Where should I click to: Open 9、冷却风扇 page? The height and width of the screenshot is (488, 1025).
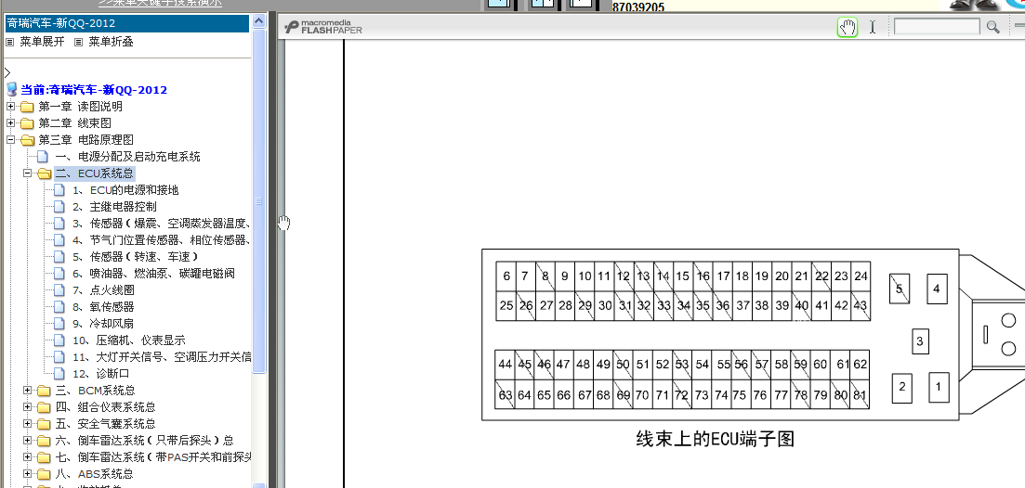tap(103, 324)
